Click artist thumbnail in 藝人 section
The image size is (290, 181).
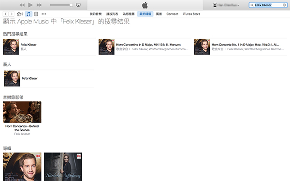tap(12, 79)
